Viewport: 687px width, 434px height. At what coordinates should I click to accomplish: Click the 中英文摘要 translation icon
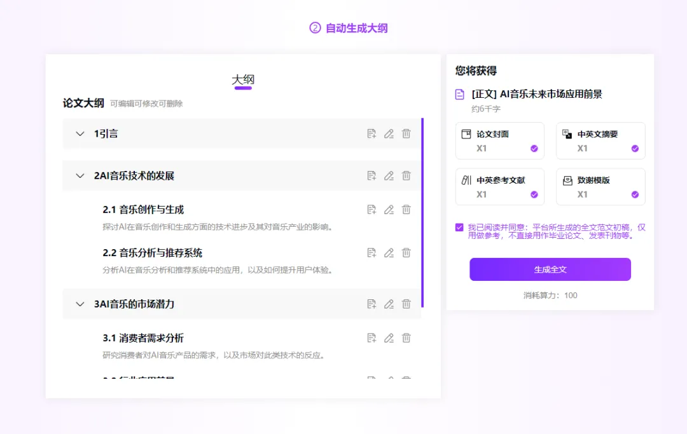tap(567, 134)
